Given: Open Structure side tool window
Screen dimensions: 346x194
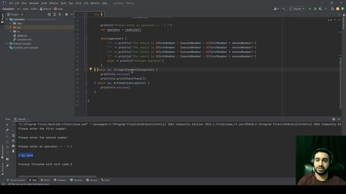Looking at the screenshot, I should click(x=2, y=169).
